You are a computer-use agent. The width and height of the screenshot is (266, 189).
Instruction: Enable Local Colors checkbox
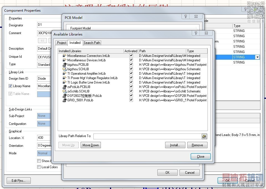[x=39, y=167]
